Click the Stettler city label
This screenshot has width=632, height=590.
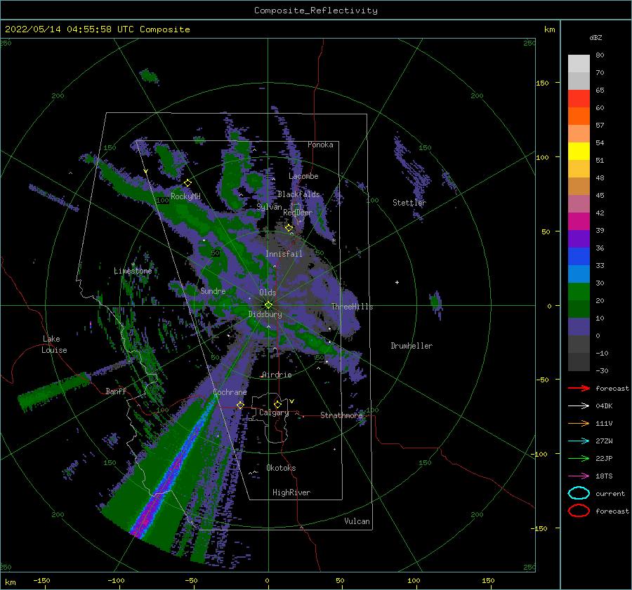pos(409,203)
